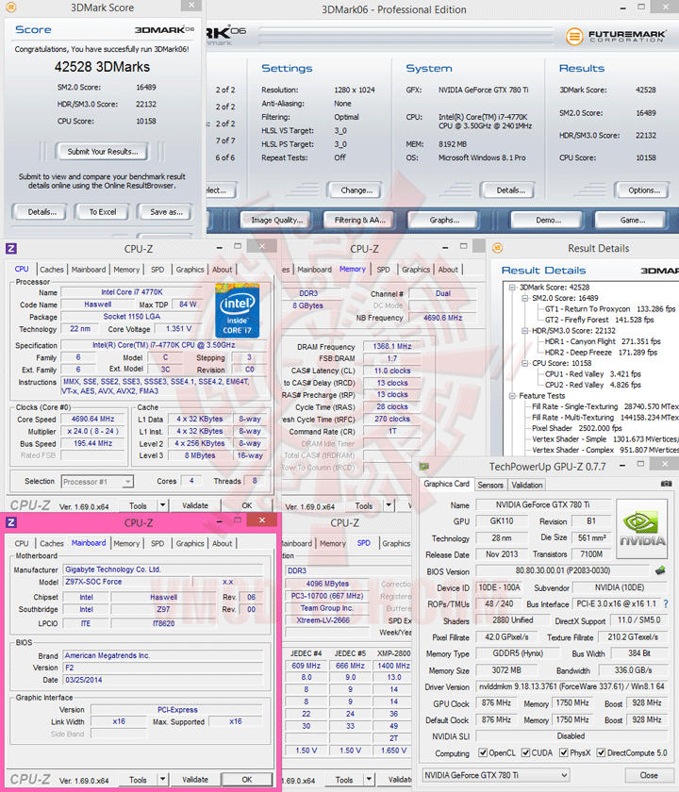Open the Tools dropdown arrow in the CPU-Z Memory window
This screenshot has height=792, width=679.
pyautogui.click(x=389, y=505)
